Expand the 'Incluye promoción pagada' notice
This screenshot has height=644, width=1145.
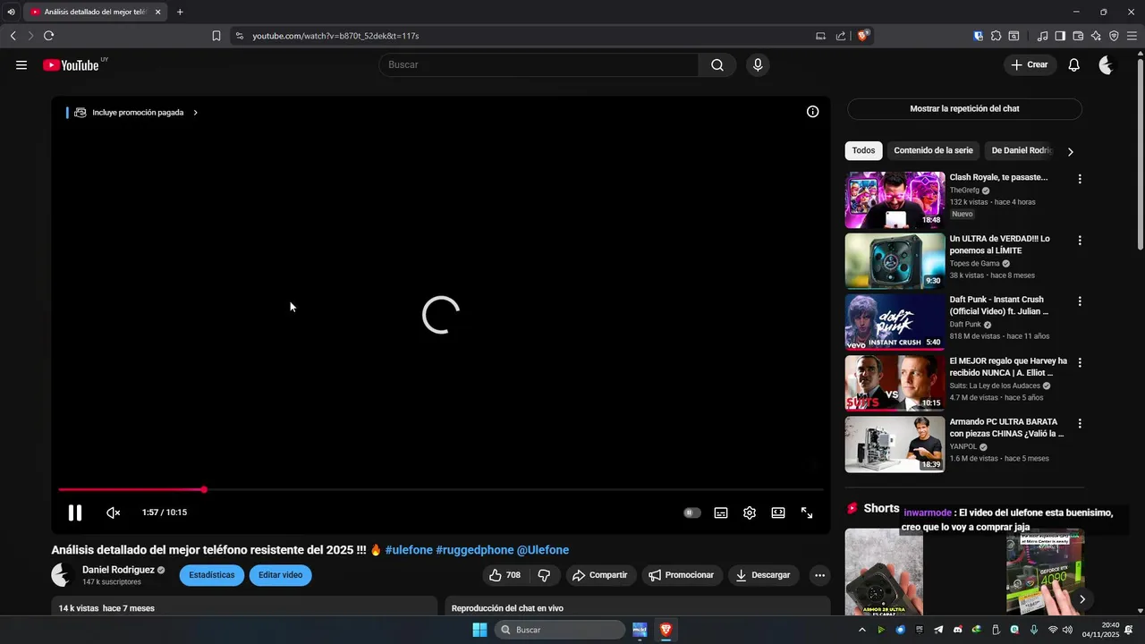pyautogui.click(x=136, y=113)
